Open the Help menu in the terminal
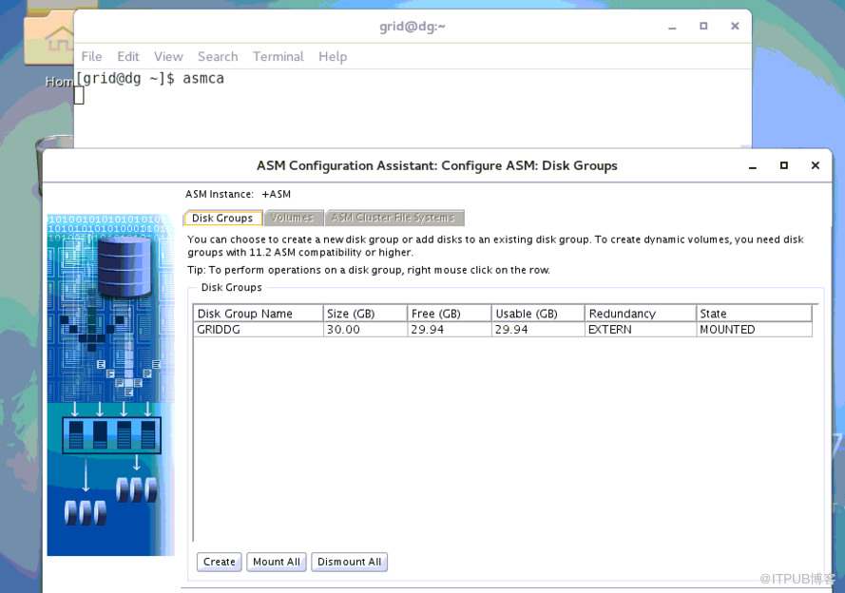This screenshot has height=593, width=845. click(x=333, y=57)
